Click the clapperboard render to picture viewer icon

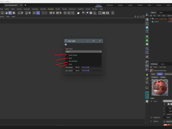point(104,13)
